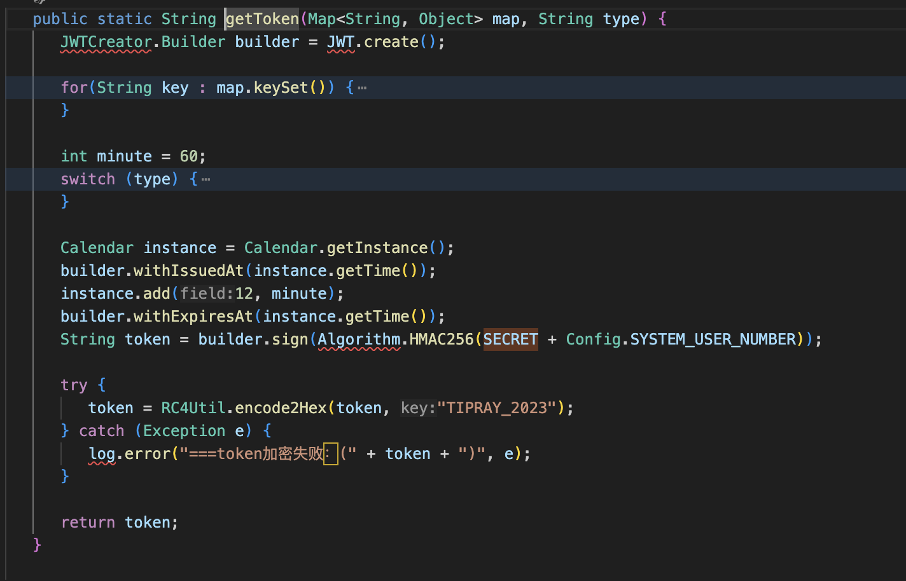Screen dimensions: 906x581
Task: Click the return keyword
Action: click(88, 523)
